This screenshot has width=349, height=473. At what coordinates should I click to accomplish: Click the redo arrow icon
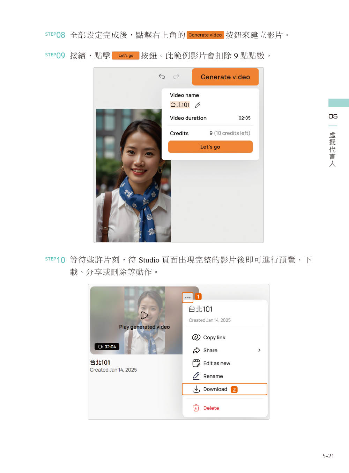point(176,76)
